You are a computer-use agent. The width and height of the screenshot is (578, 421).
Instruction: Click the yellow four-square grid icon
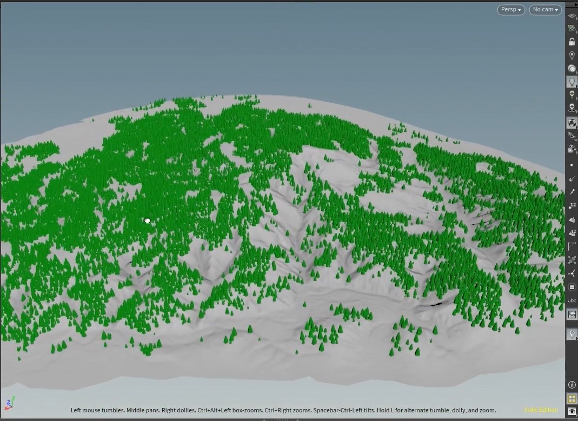click(572, 398)
